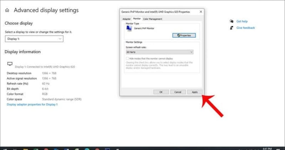Click the monitor icon above Display 1 info

click(x=10, y=64)
